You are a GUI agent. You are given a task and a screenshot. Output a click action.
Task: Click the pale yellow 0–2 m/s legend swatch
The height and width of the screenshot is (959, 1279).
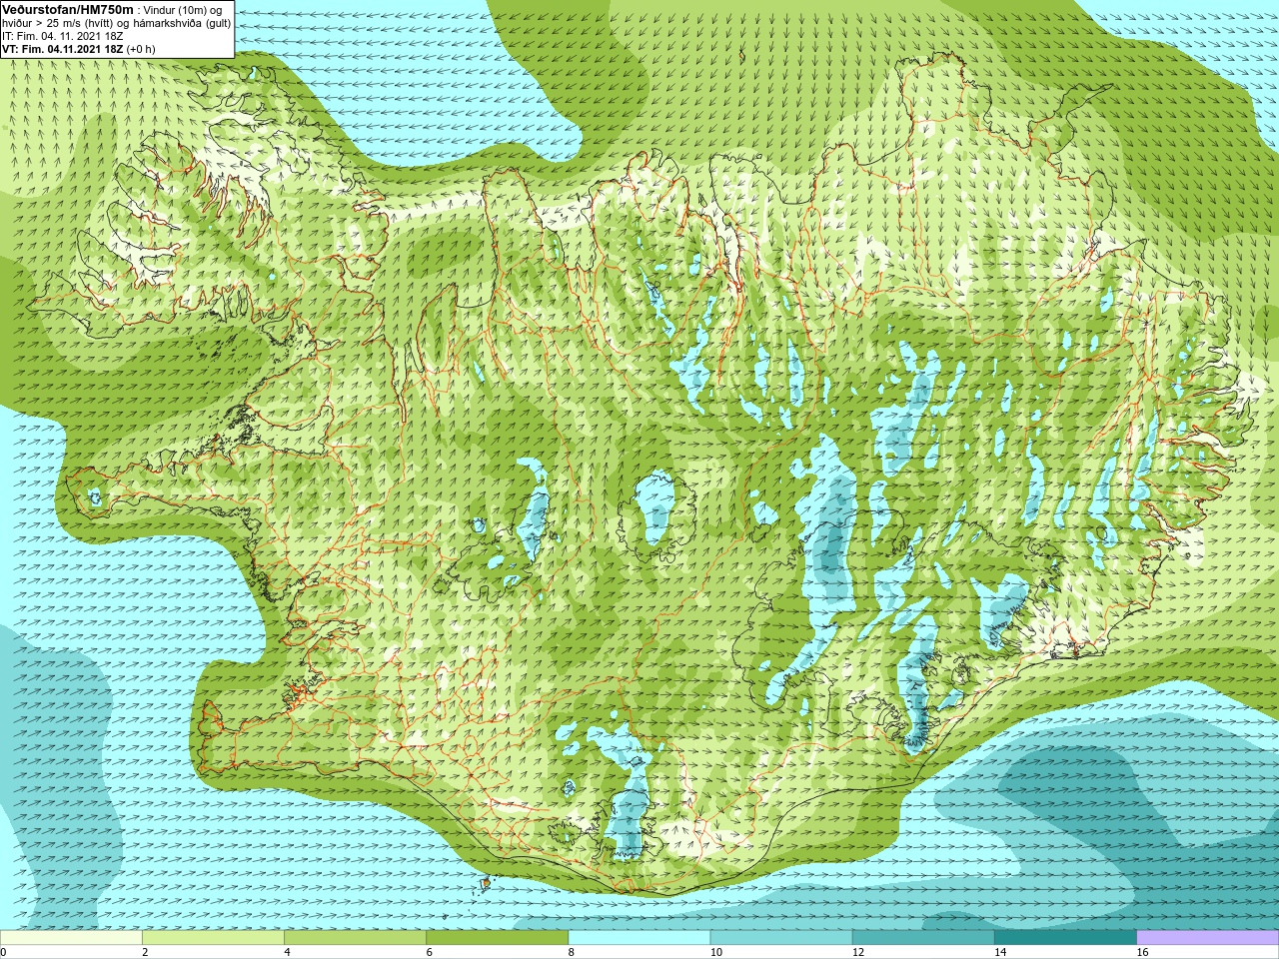pyautogui.click(x=71, y=938)
